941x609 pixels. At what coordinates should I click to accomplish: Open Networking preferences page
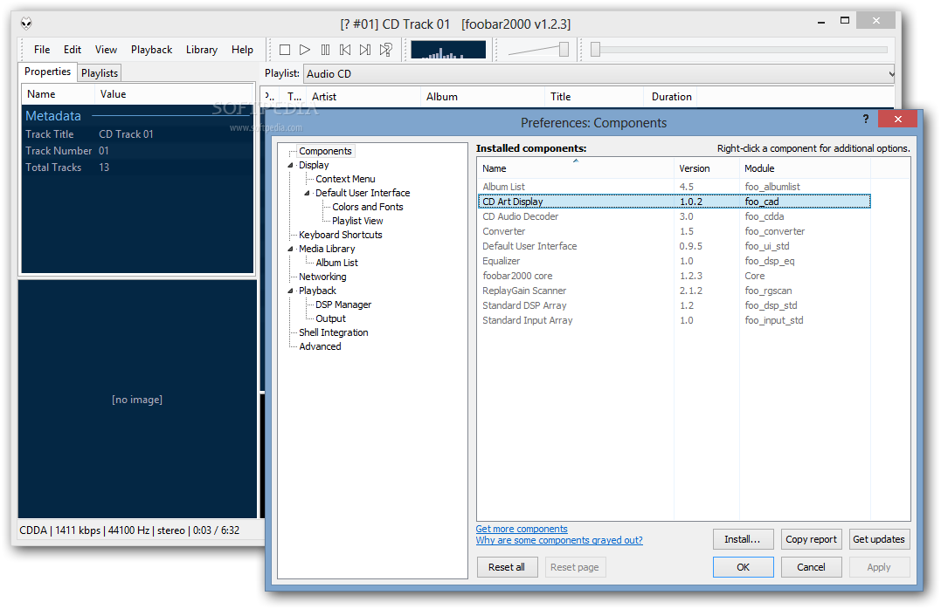pyautogui.click(x=322, y=277)
